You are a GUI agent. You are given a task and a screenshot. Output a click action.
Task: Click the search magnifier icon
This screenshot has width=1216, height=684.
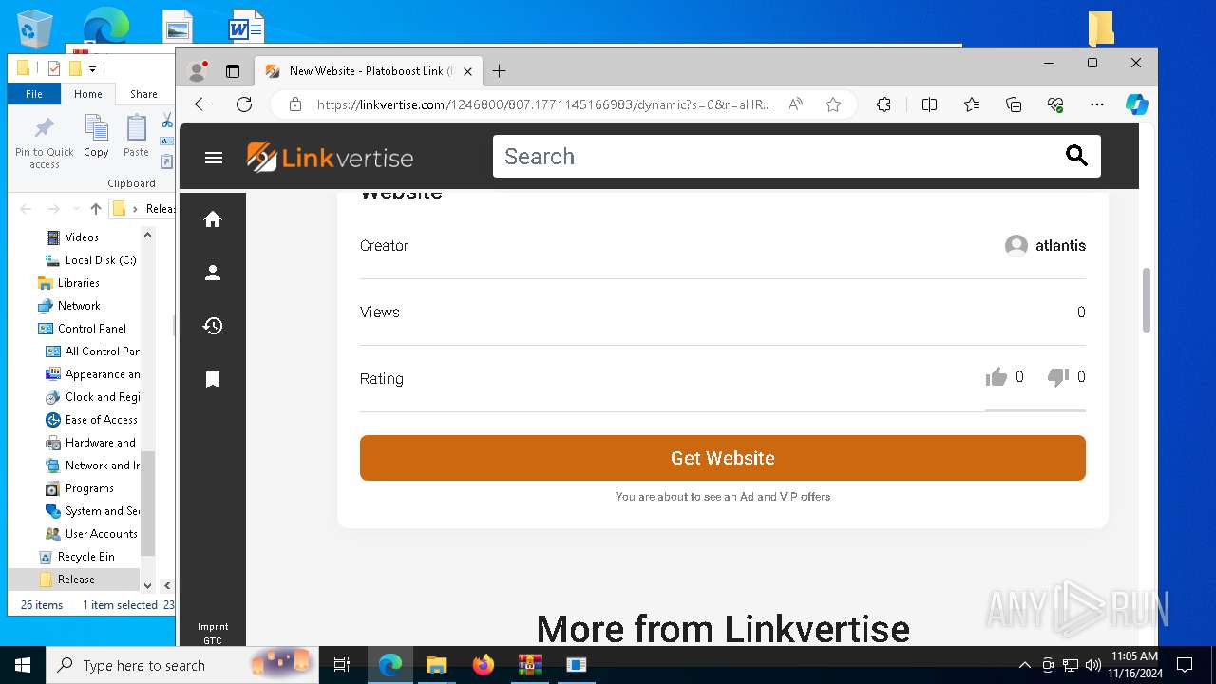pos(1076,156)
